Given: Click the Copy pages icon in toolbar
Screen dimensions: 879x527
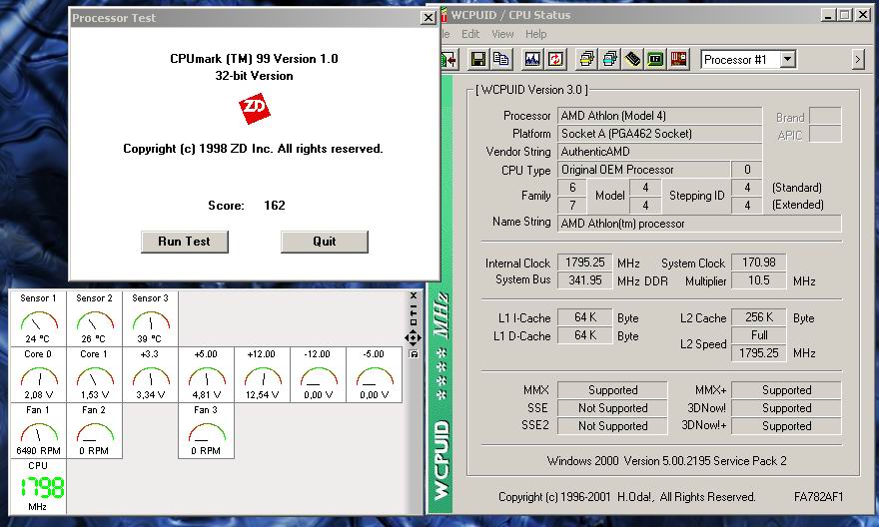Looking at the screenshot, I should 501,59.
